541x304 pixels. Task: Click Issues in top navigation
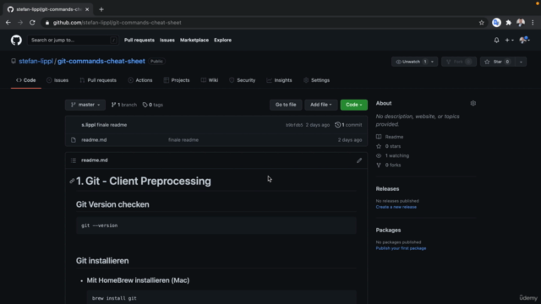pos(167,40)
